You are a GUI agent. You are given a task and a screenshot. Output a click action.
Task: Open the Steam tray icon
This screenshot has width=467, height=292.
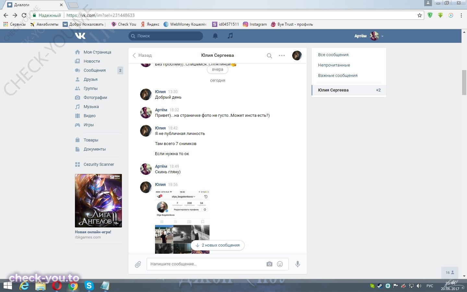[380, 286]
